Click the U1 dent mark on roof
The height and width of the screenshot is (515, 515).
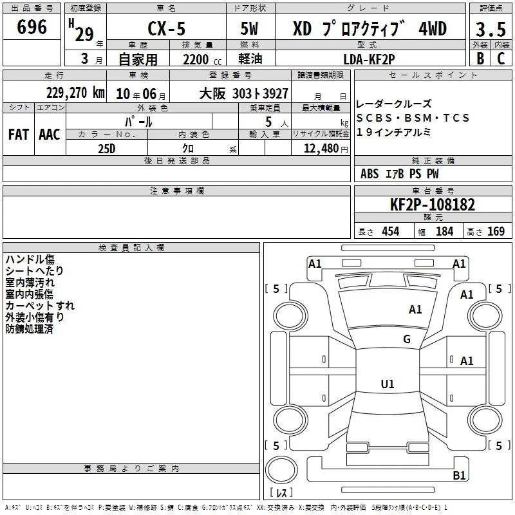[388, 384]
